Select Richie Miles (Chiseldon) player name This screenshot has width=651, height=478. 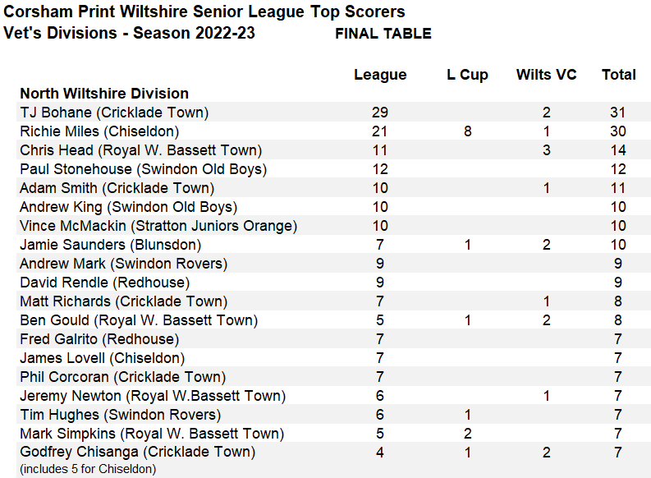tap(99, 131)
